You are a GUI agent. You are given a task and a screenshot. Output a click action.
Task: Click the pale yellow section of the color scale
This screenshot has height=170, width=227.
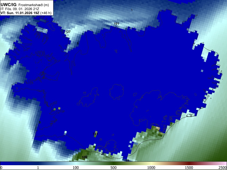tap(151, 163)
